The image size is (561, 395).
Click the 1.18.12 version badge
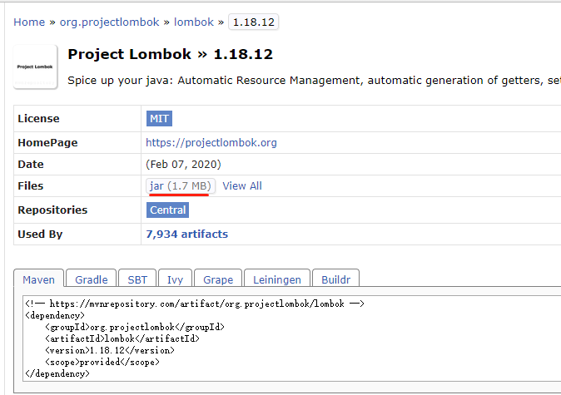tap(253, 22)
